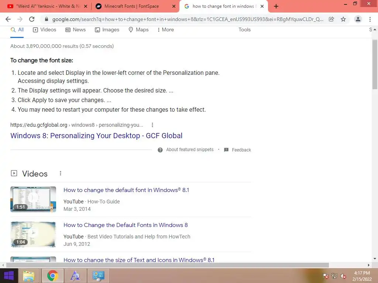Open Windows 8: Personalizing Your Desktop link
Image resolution: width=378 pixels, height=283 pixels.
point(96,136)
